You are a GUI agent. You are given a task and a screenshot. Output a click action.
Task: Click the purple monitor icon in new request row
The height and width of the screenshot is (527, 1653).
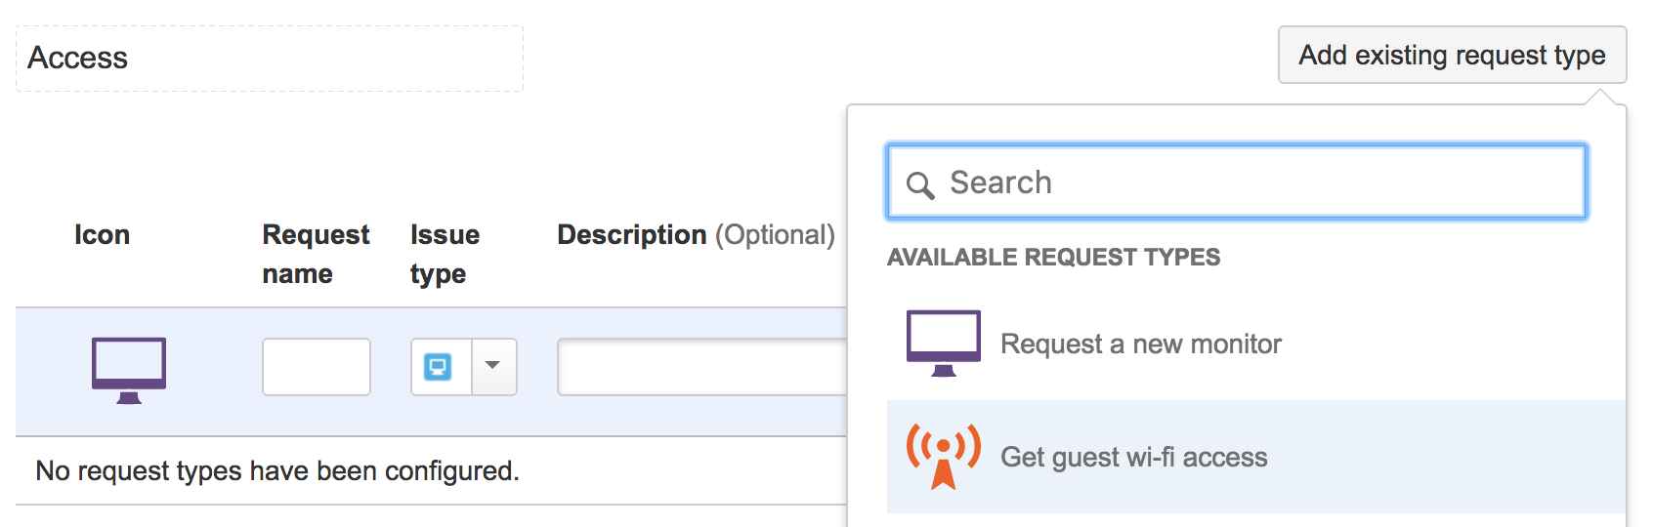point(129,369)
